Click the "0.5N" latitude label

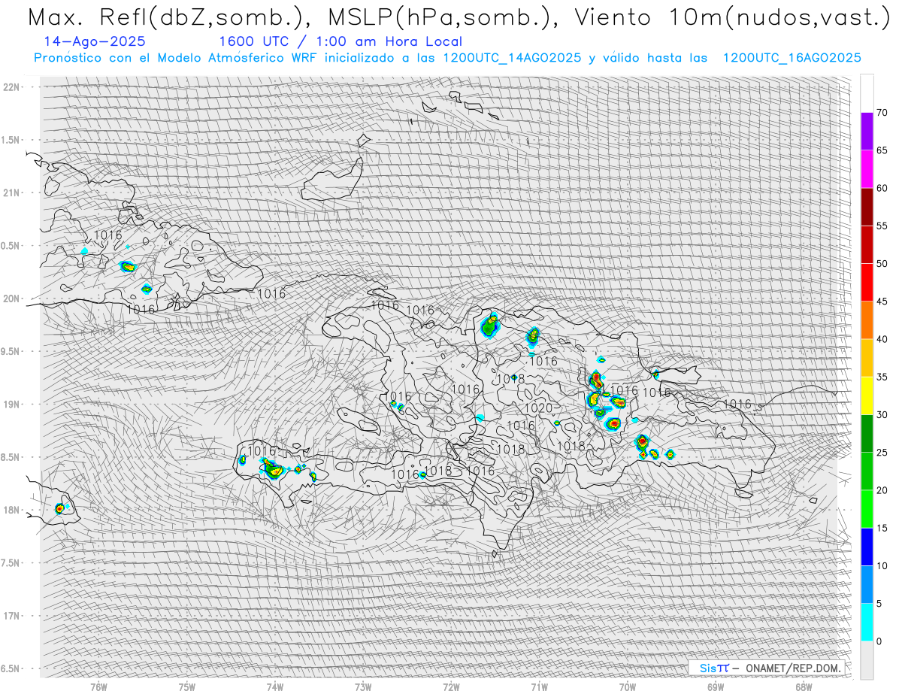10,246
